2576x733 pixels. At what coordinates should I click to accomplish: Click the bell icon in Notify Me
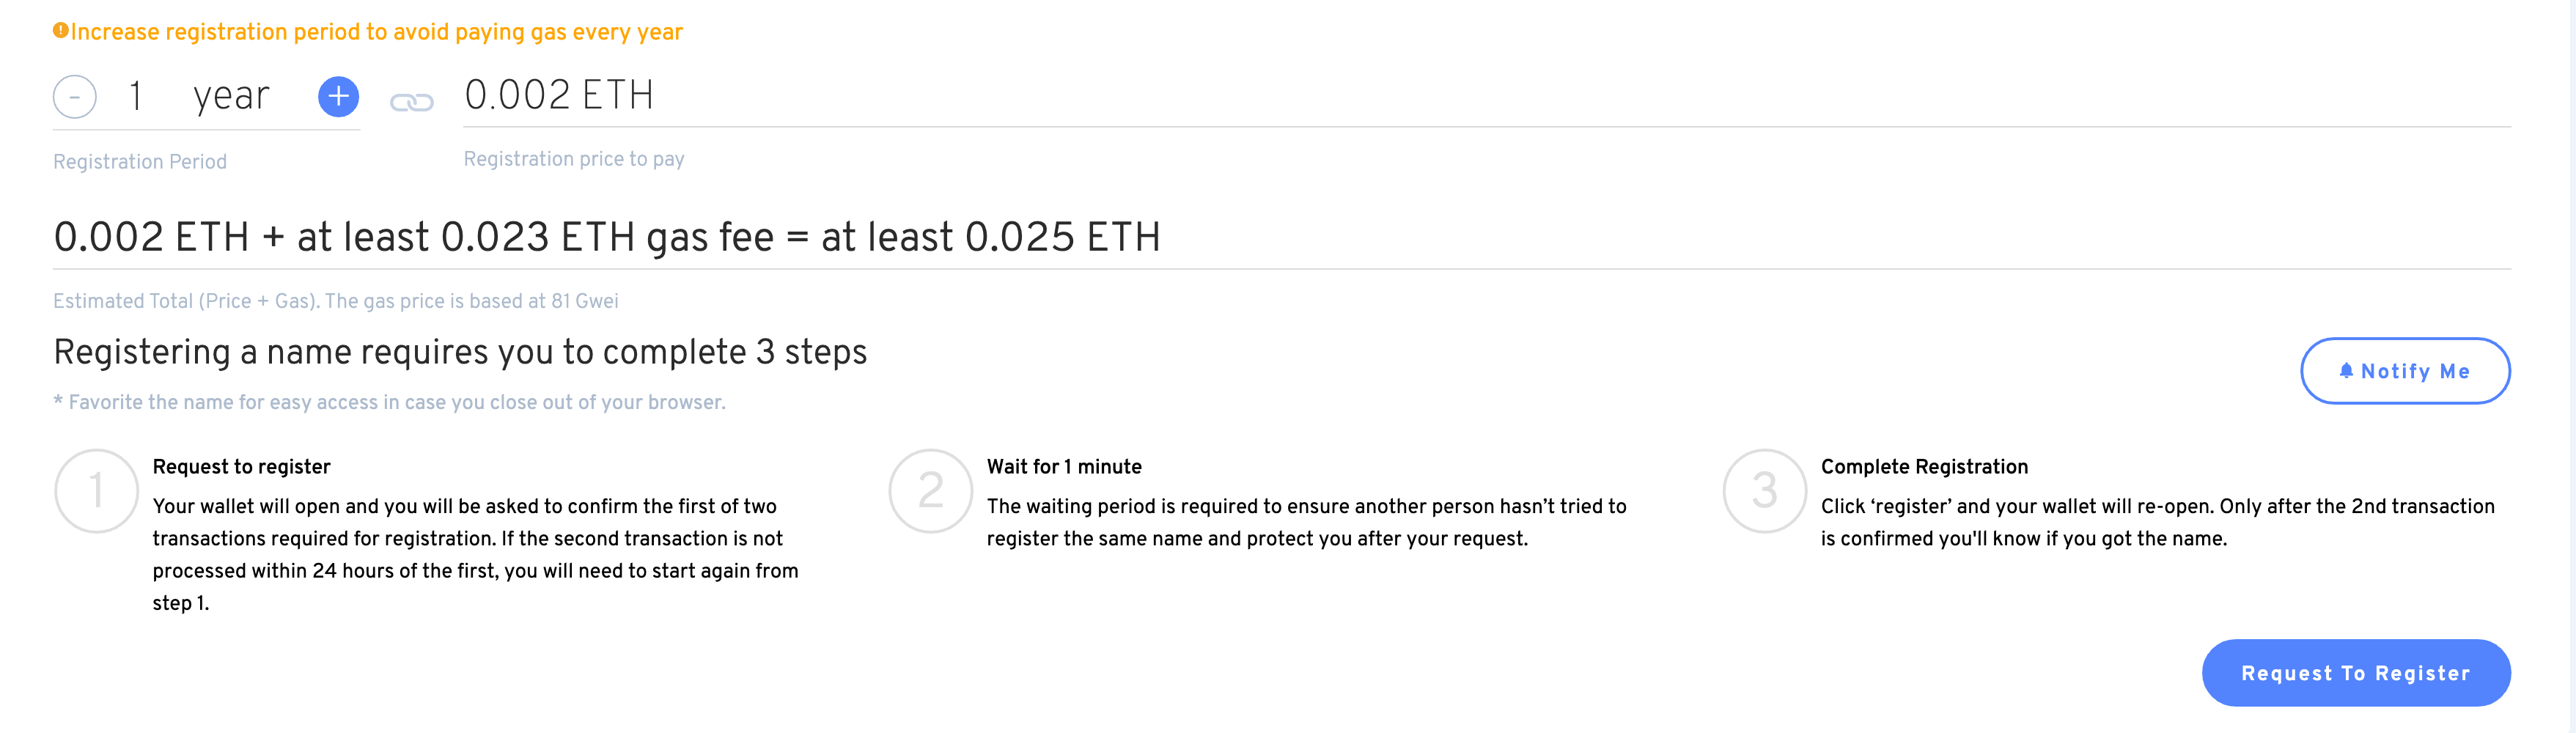[2345, 371]
